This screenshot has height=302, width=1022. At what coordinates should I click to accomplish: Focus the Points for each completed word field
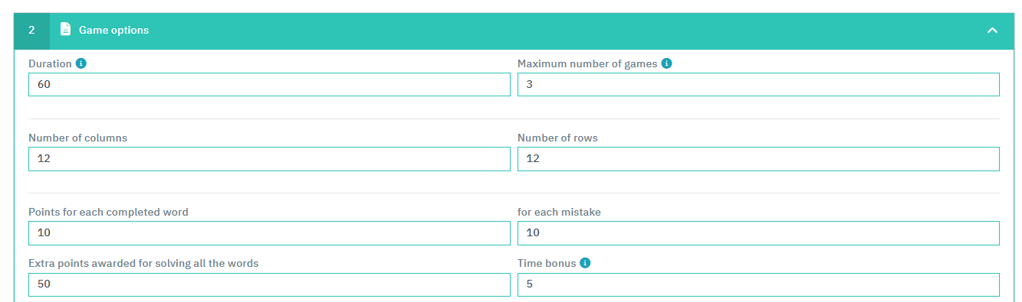click(269, 233)
